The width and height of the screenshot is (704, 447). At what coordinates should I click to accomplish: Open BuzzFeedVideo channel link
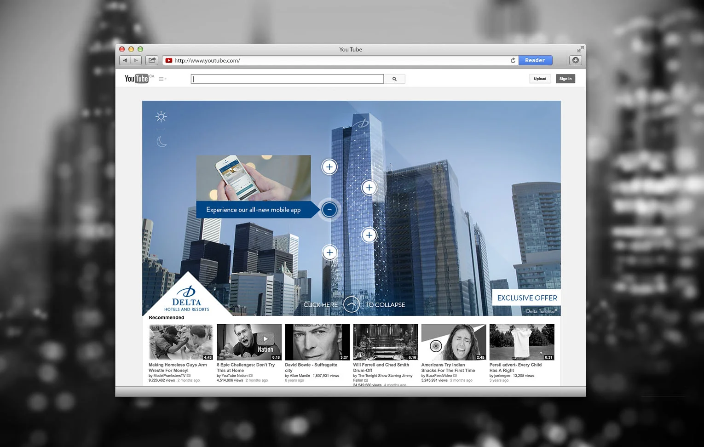[439, 376]
